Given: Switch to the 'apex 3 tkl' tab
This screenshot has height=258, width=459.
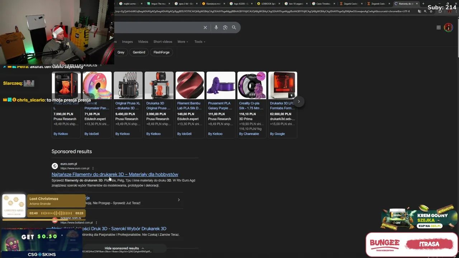Looking at the screenshot, I should coord(186,4).
